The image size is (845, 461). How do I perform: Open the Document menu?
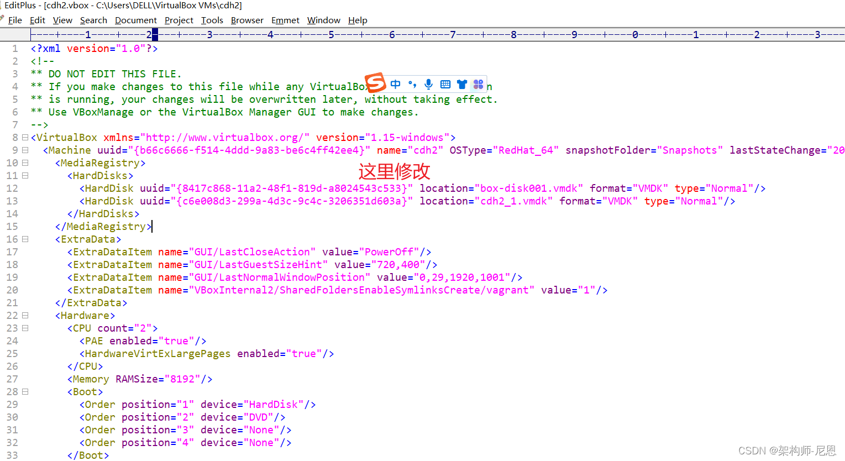pos(136,20)
